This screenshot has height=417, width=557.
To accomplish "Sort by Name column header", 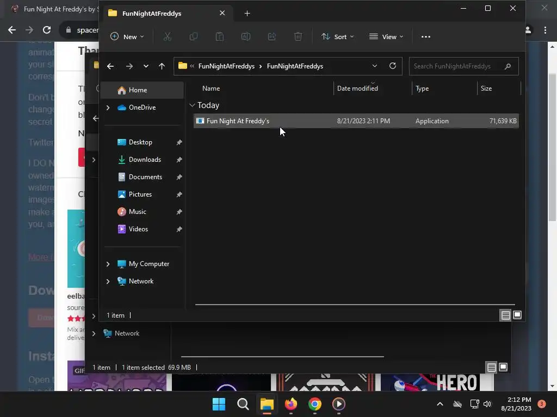I will (x=211, y=89).
